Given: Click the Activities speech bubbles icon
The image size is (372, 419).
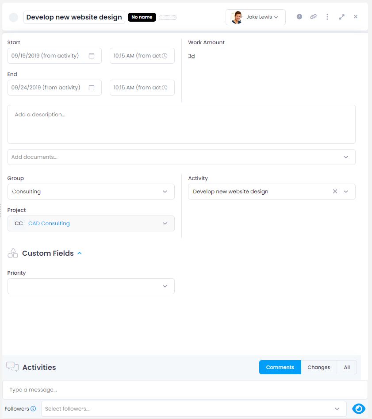Looking at the screenshot, I should [12, 367].
